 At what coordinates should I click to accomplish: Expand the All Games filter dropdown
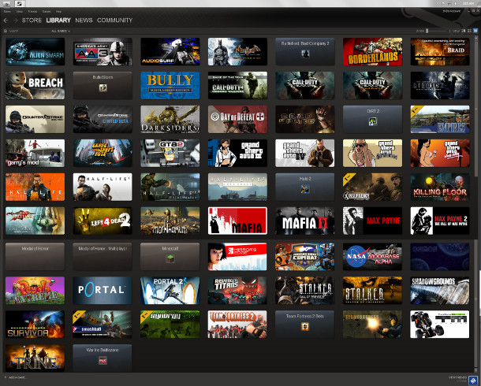tap(61, 31)
